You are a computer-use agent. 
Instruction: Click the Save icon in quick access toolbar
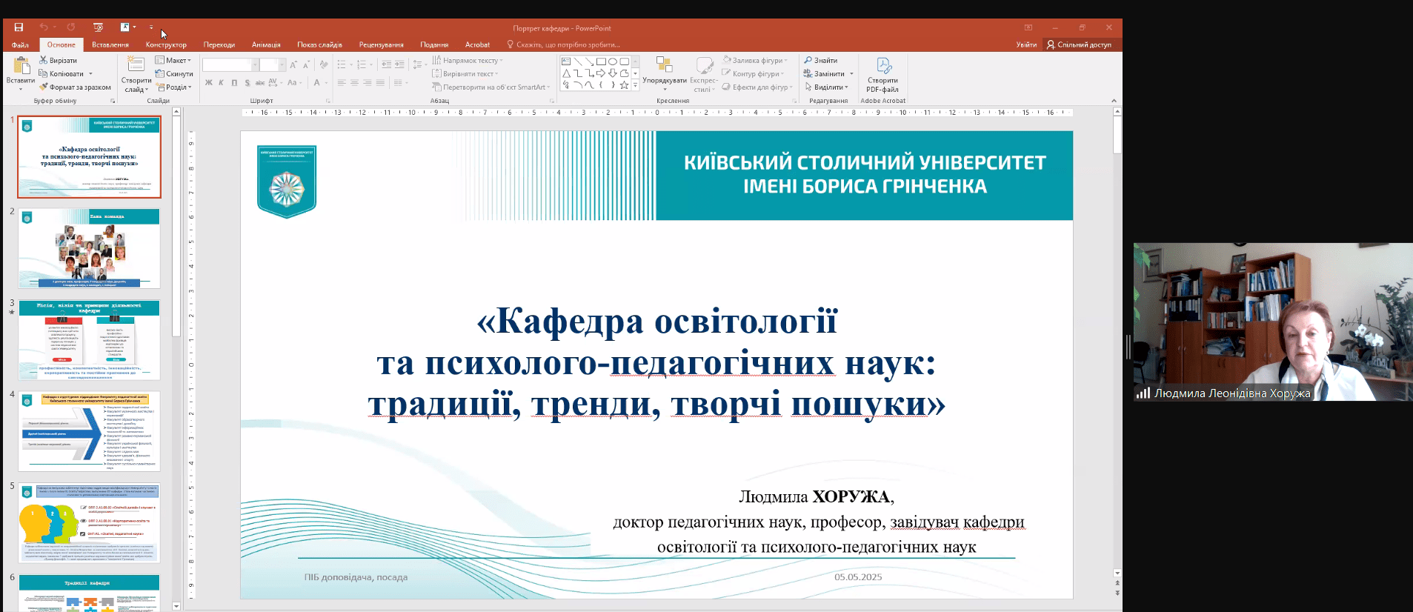point(19,27)
